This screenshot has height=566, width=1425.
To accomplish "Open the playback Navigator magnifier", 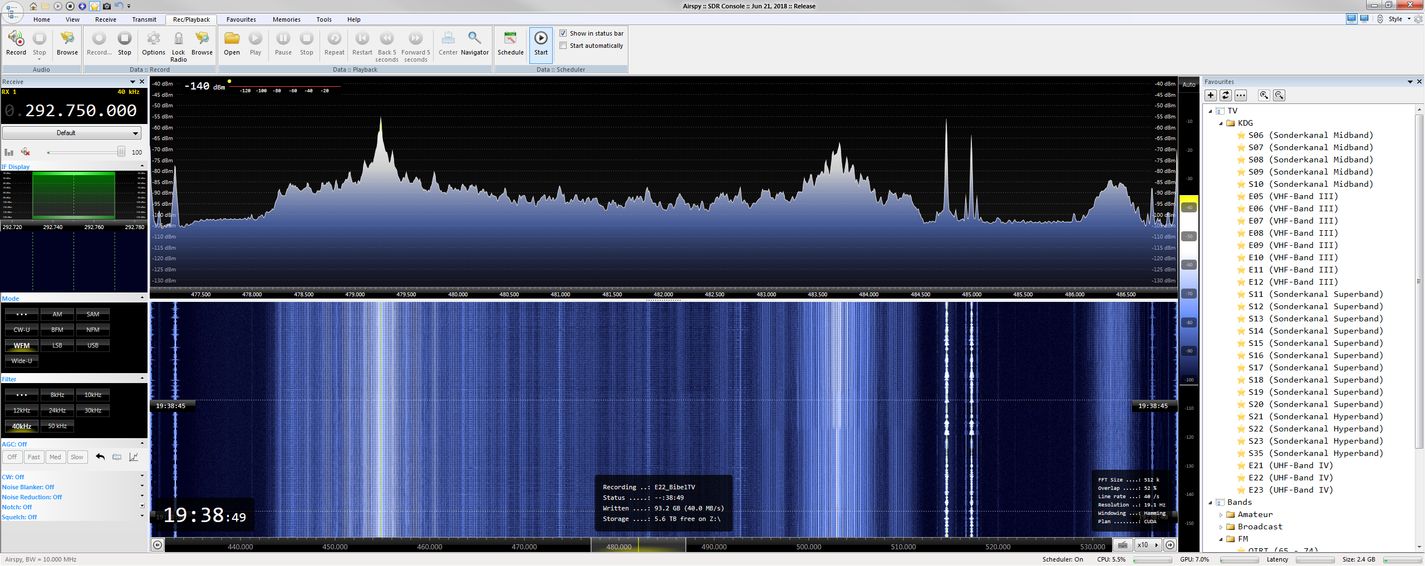I will point(475,43).
